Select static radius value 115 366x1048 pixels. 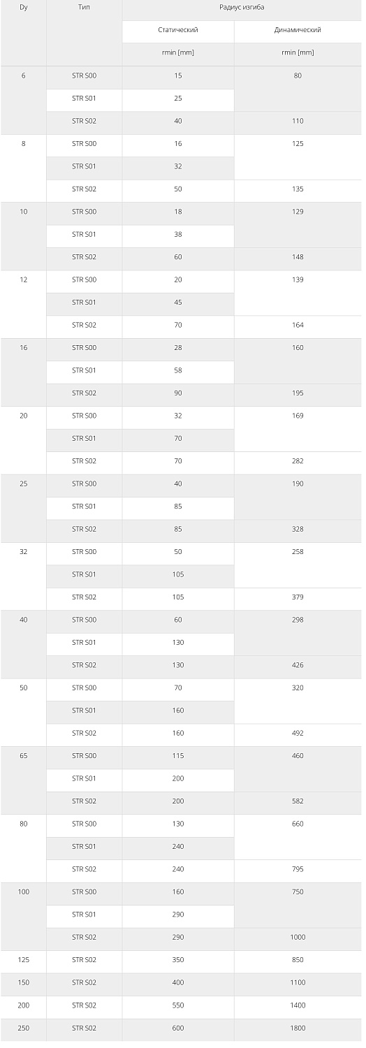pyautogui.click(x=178, y=757)
